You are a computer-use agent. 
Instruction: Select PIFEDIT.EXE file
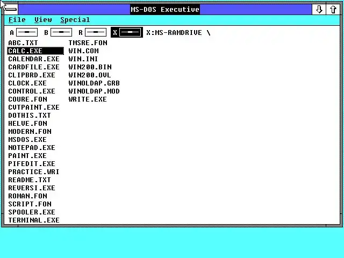coord(32,164)
